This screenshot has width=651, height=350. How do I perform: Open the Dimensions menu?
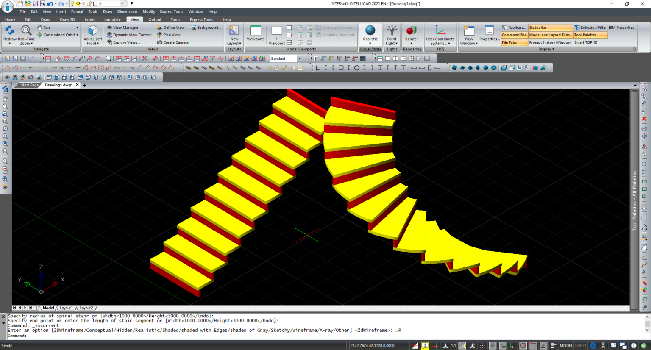(127, 11)
